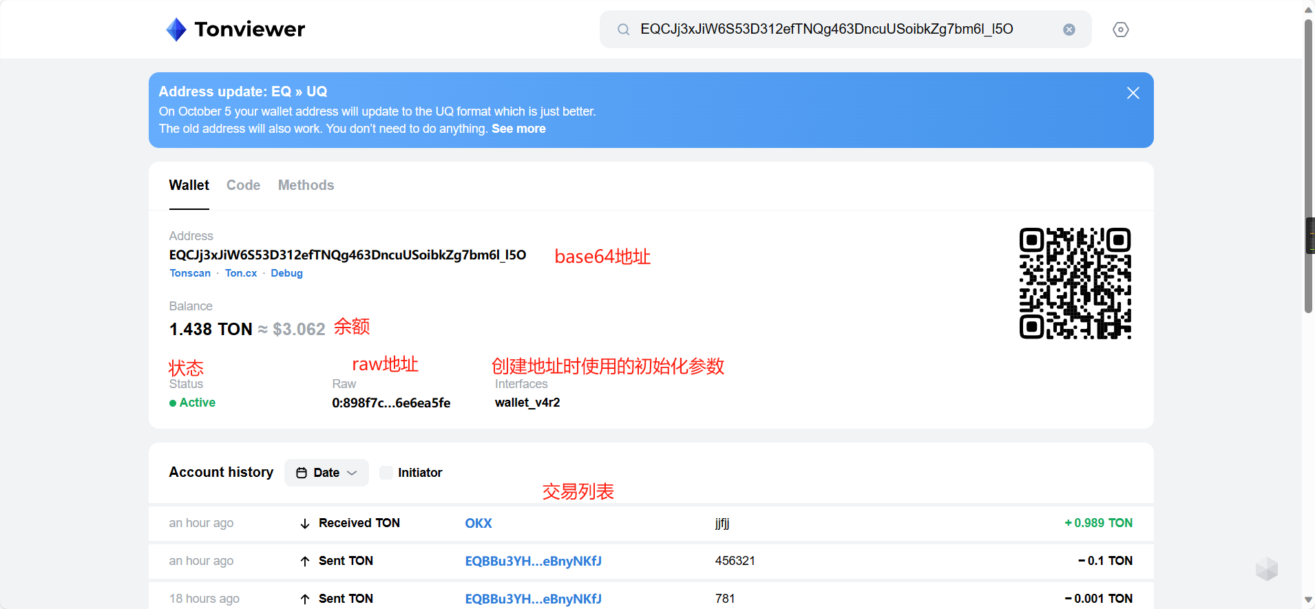Open the Ton.cx link
The width and height of the screenshot is (1315, 609).
[x=240, y=273]
